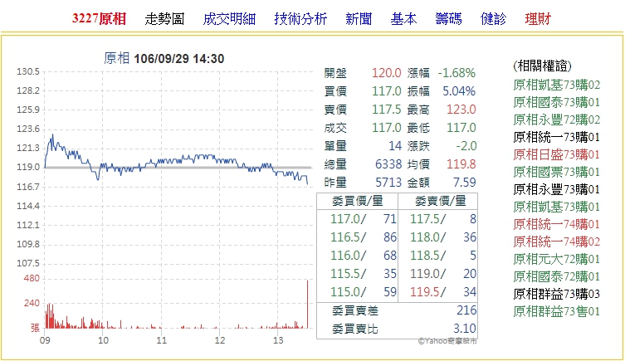Open warrant 原相統一74購02

click(x=556, y=241)
